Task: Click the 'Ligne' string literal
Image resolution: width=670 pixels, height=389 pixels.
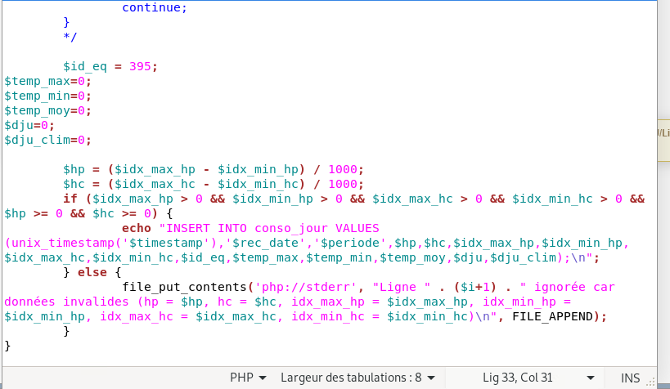Action: [x=401, y=287]
